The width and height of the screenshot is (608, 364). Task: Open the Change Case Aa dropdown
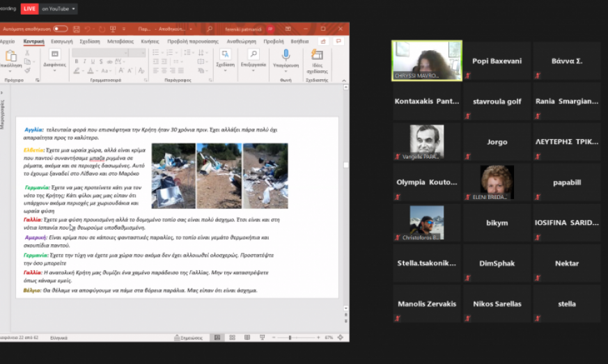[x=105, y=71]
